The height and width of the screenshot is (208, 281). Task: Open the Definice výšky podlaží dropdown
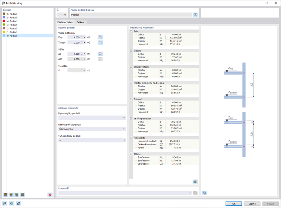pos(92,129)
